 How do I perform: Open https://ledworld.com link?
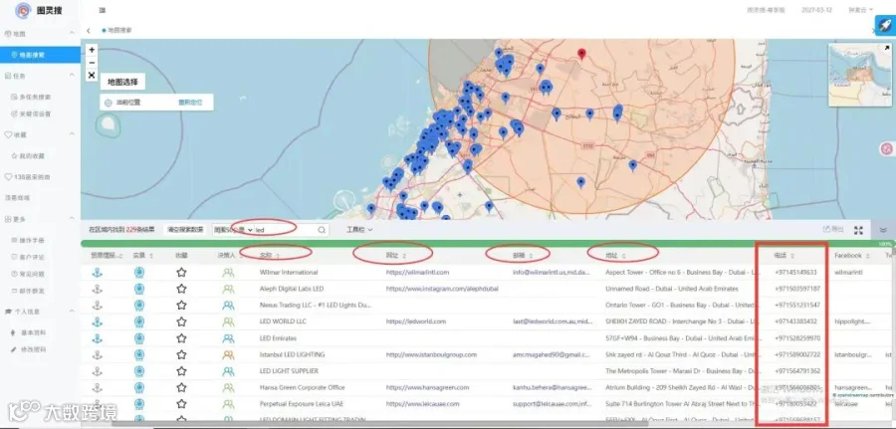pos(416,322)
